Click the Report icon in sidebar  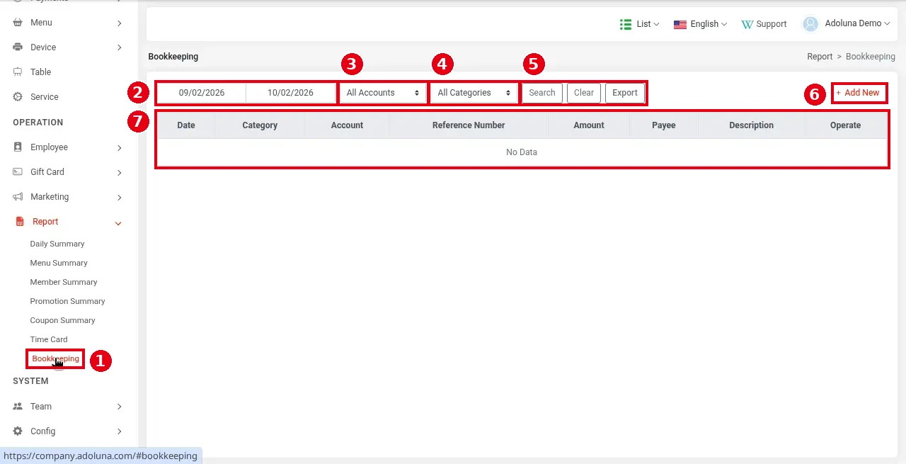click(x=20, y=222)
